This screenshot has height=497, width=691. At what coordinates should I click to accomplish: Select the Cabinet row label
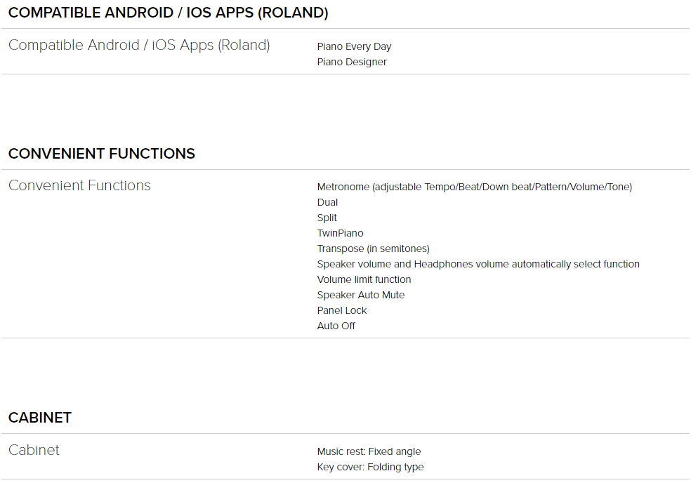34,450
